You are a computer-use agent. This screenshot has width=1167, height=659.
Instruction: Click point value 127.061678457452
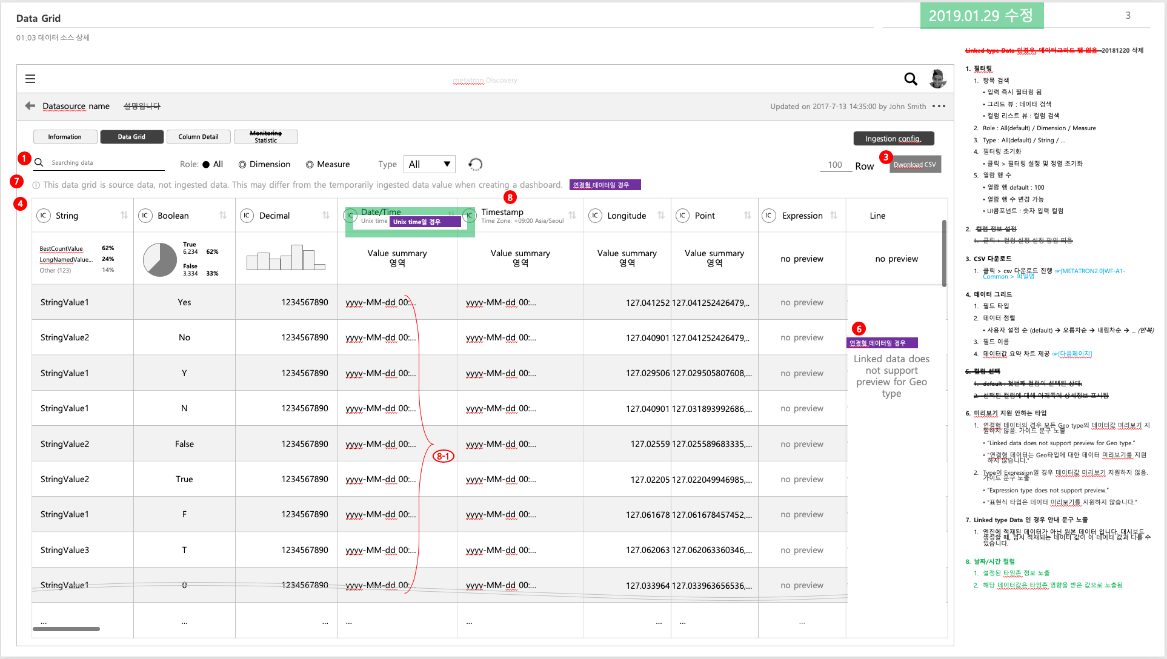(x=712, y=515)
